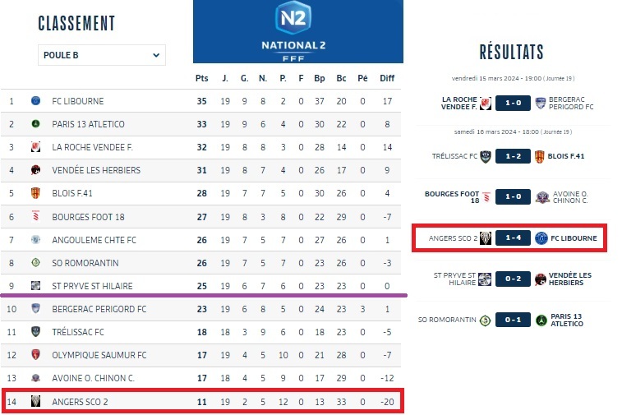
Task: Click Blois F.41 crest in standings table
Action: pos(35,193)
